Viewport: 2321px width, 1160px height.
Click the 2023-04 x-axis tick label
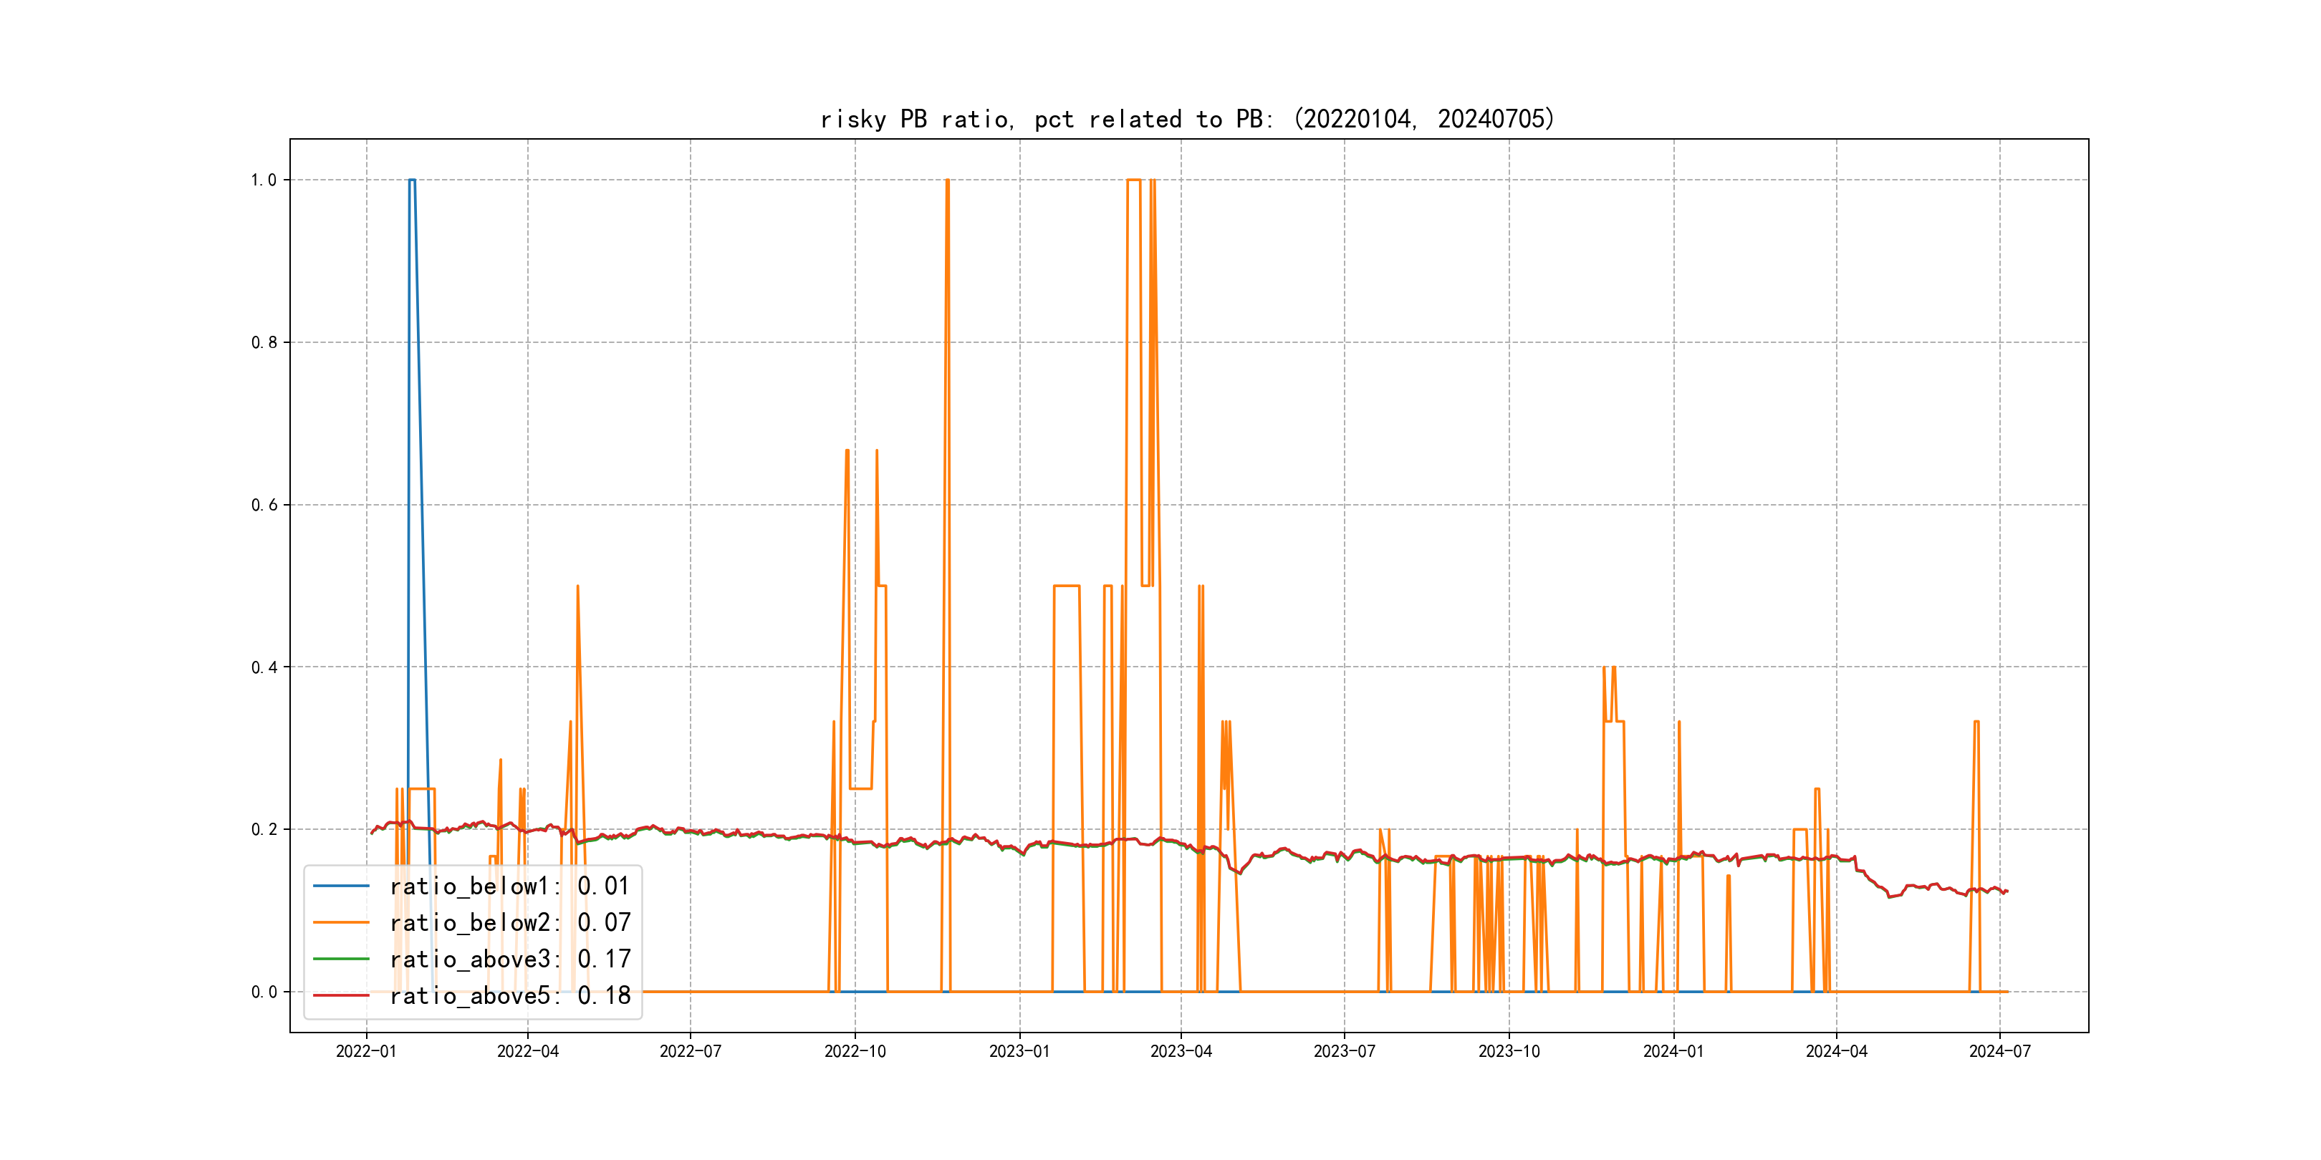point(1181,1052)
